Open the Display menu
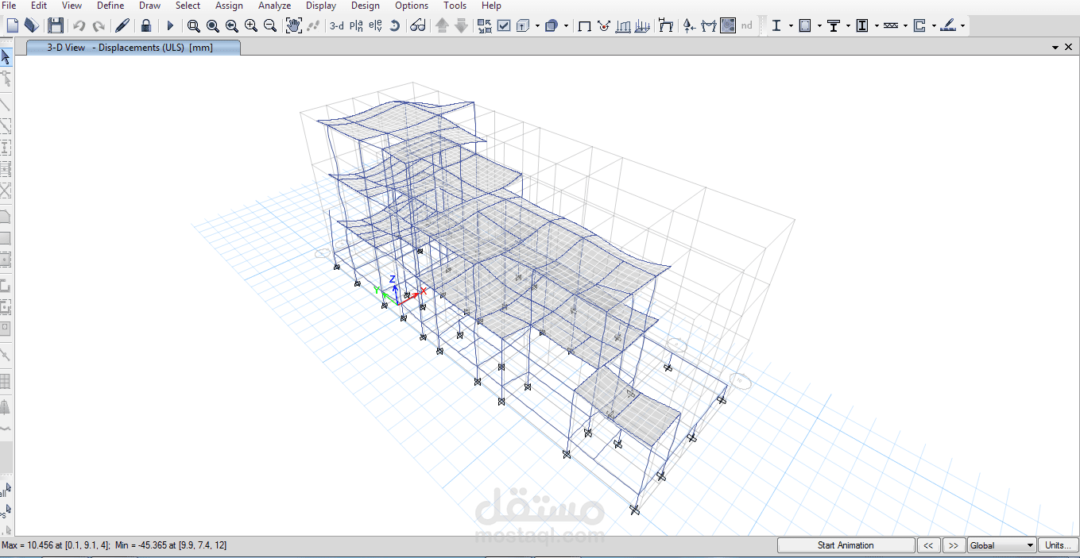Viewport: 1080px width, 558px height. 321,6
